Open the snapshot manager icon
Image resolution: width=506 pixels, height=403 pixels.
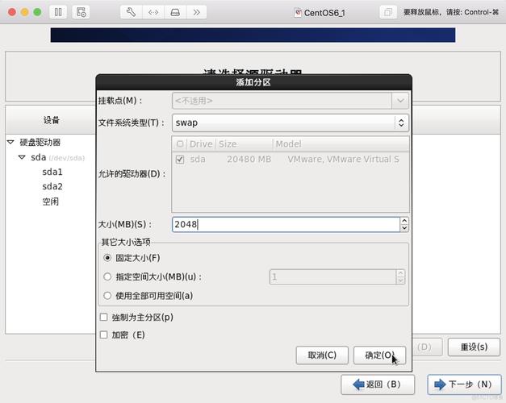click(x=81, y=12)
